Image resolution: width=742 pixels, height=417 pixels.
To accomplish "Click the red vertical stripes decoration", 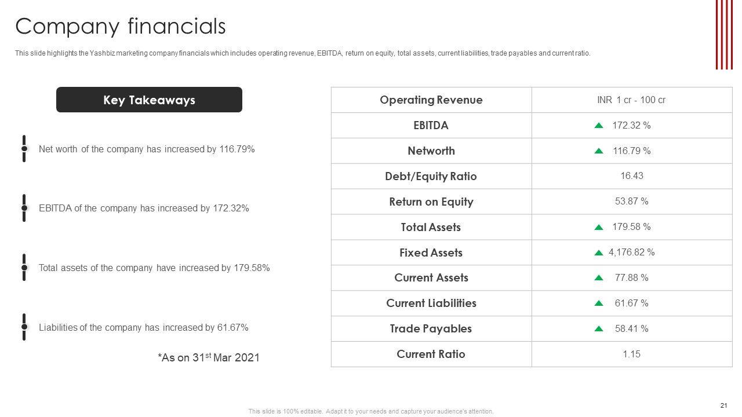I will pyautogui.click(x=724, y=35).
